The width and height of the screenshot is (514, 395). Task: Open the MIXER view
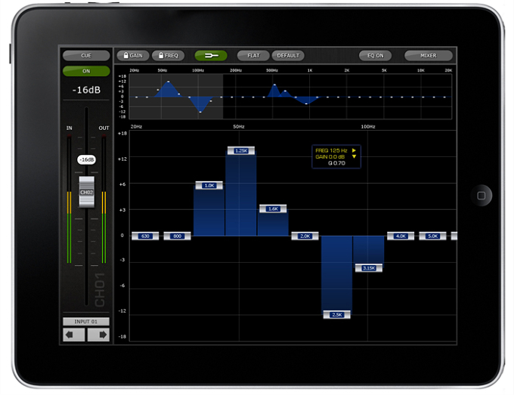(428, 55)
